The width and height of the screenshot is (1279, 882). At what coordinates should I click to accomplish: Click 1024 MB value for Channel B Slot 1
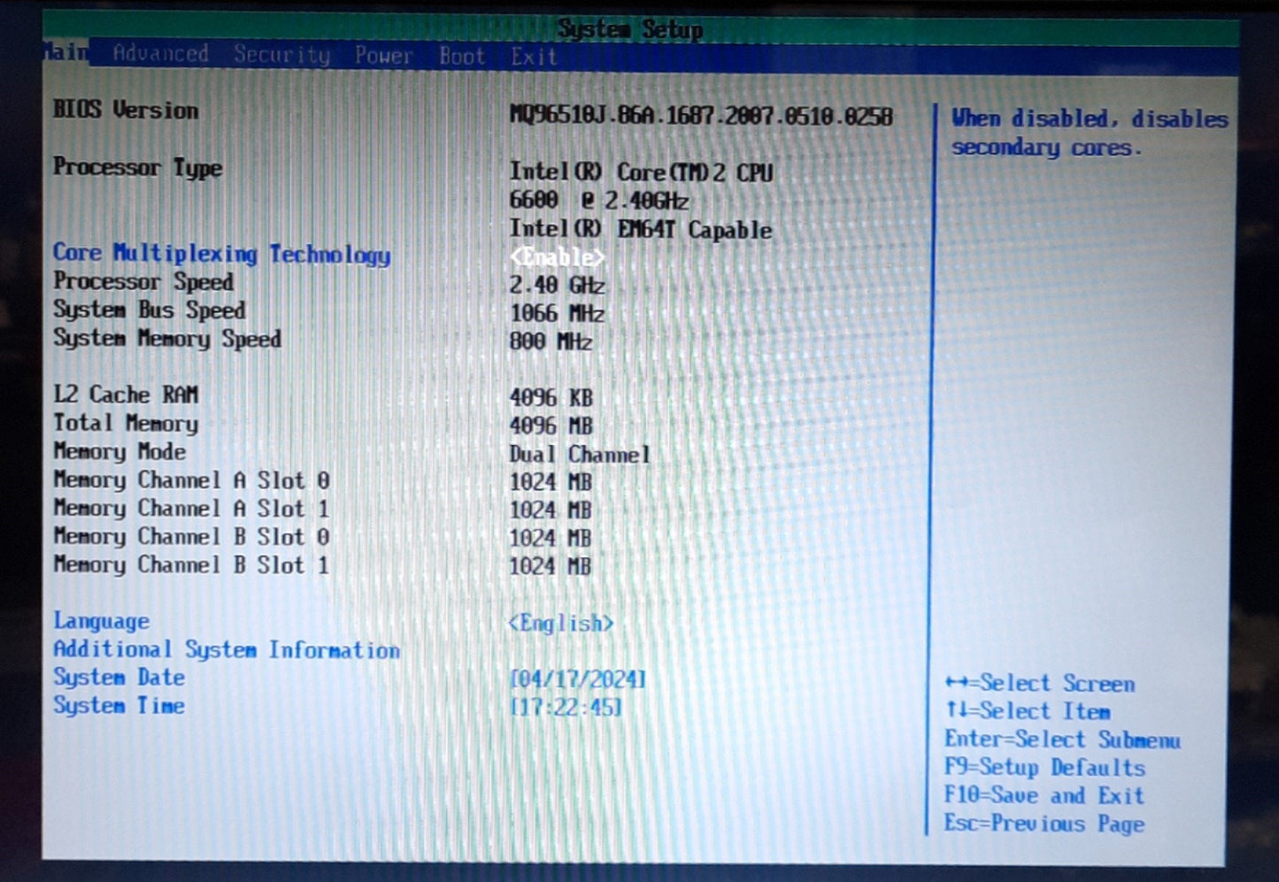click(x=551, y=566)
